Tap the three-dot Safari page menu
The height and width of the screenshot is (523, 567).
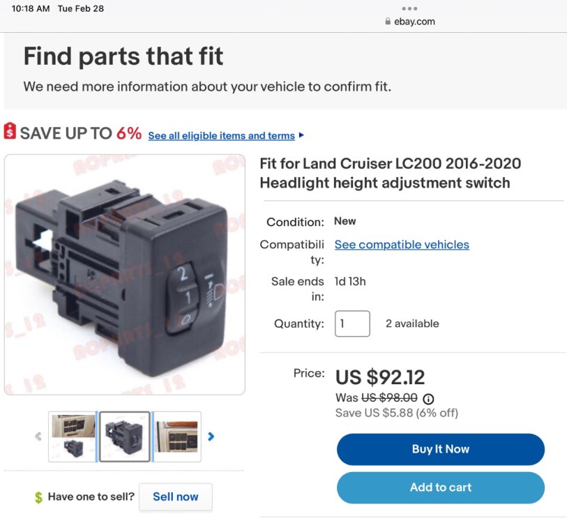[x=409, y=8]
